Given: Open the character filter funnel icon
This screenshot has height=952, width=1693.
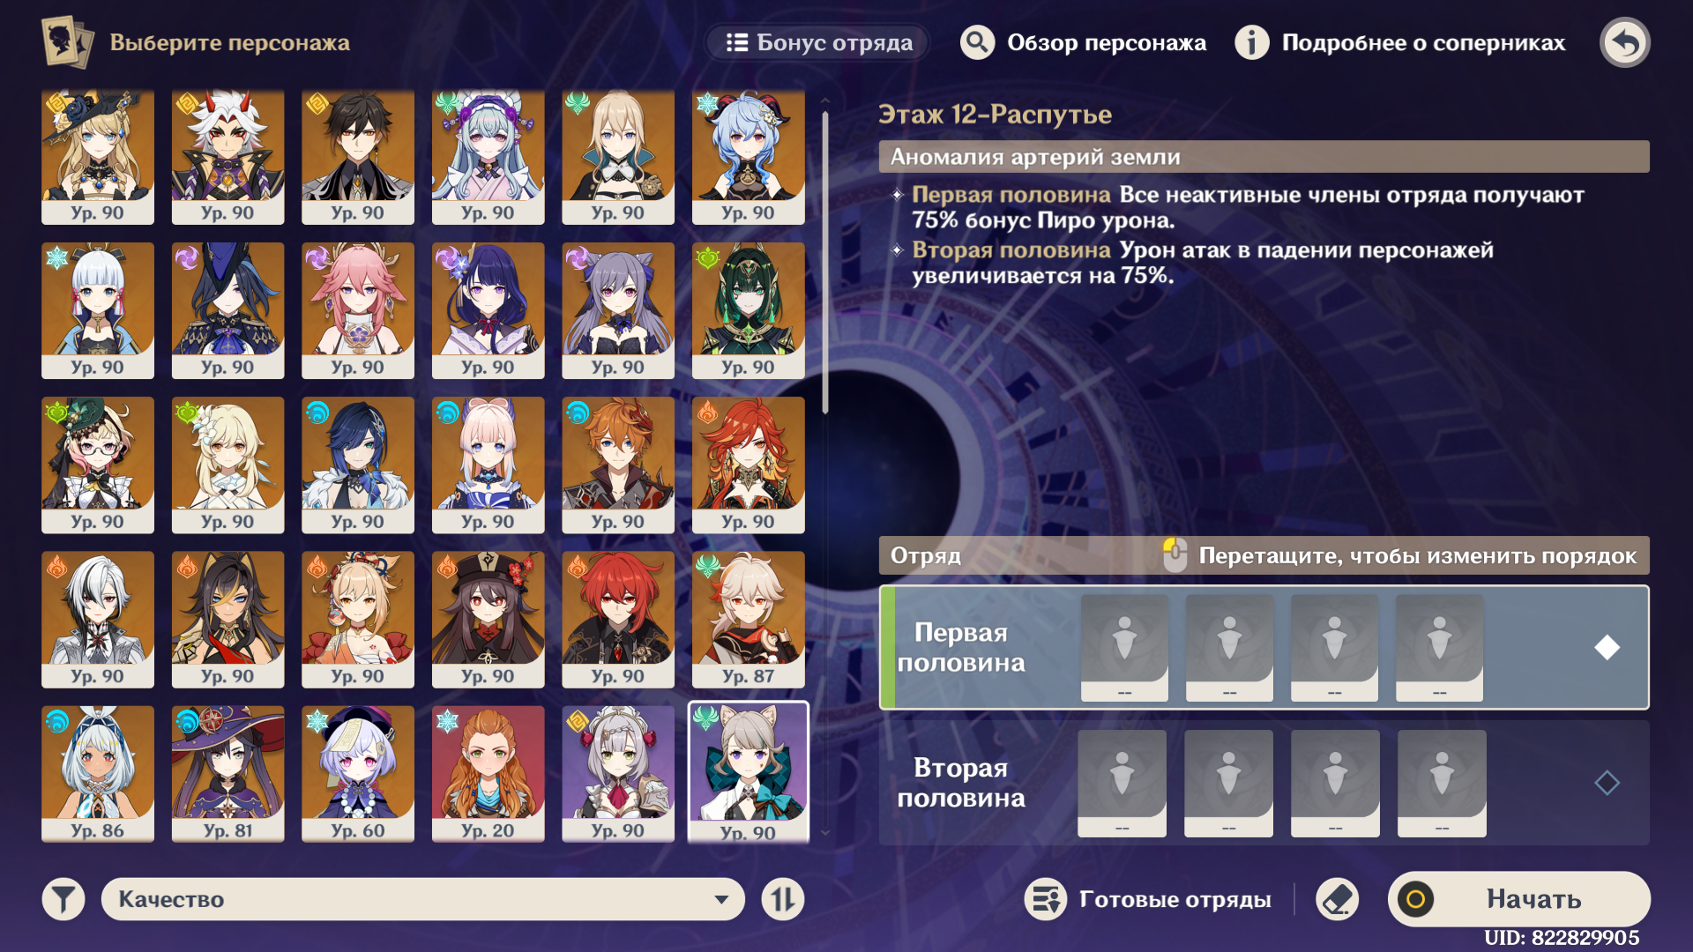Looking at the screenshot, I should [63, 899].
